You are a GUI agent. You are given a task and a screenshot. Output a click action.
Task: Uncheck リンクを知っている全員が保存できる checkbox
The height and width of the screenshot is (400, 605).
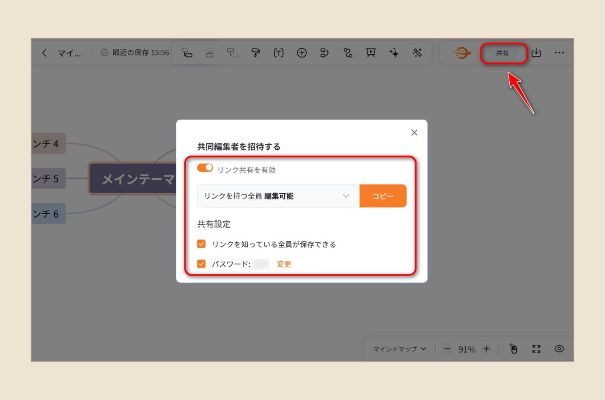point(202,244)
